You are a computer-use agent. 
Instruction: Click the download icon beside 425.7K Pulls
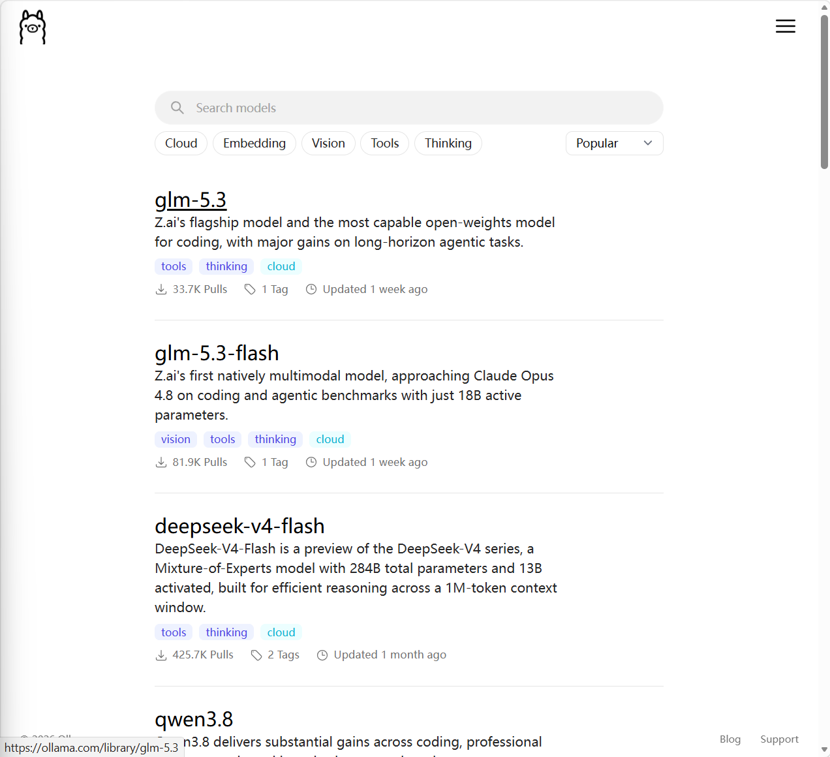[161, 655]
